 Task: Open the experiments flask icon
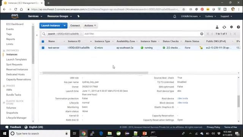pyautogui.click(x=217, y=27)
